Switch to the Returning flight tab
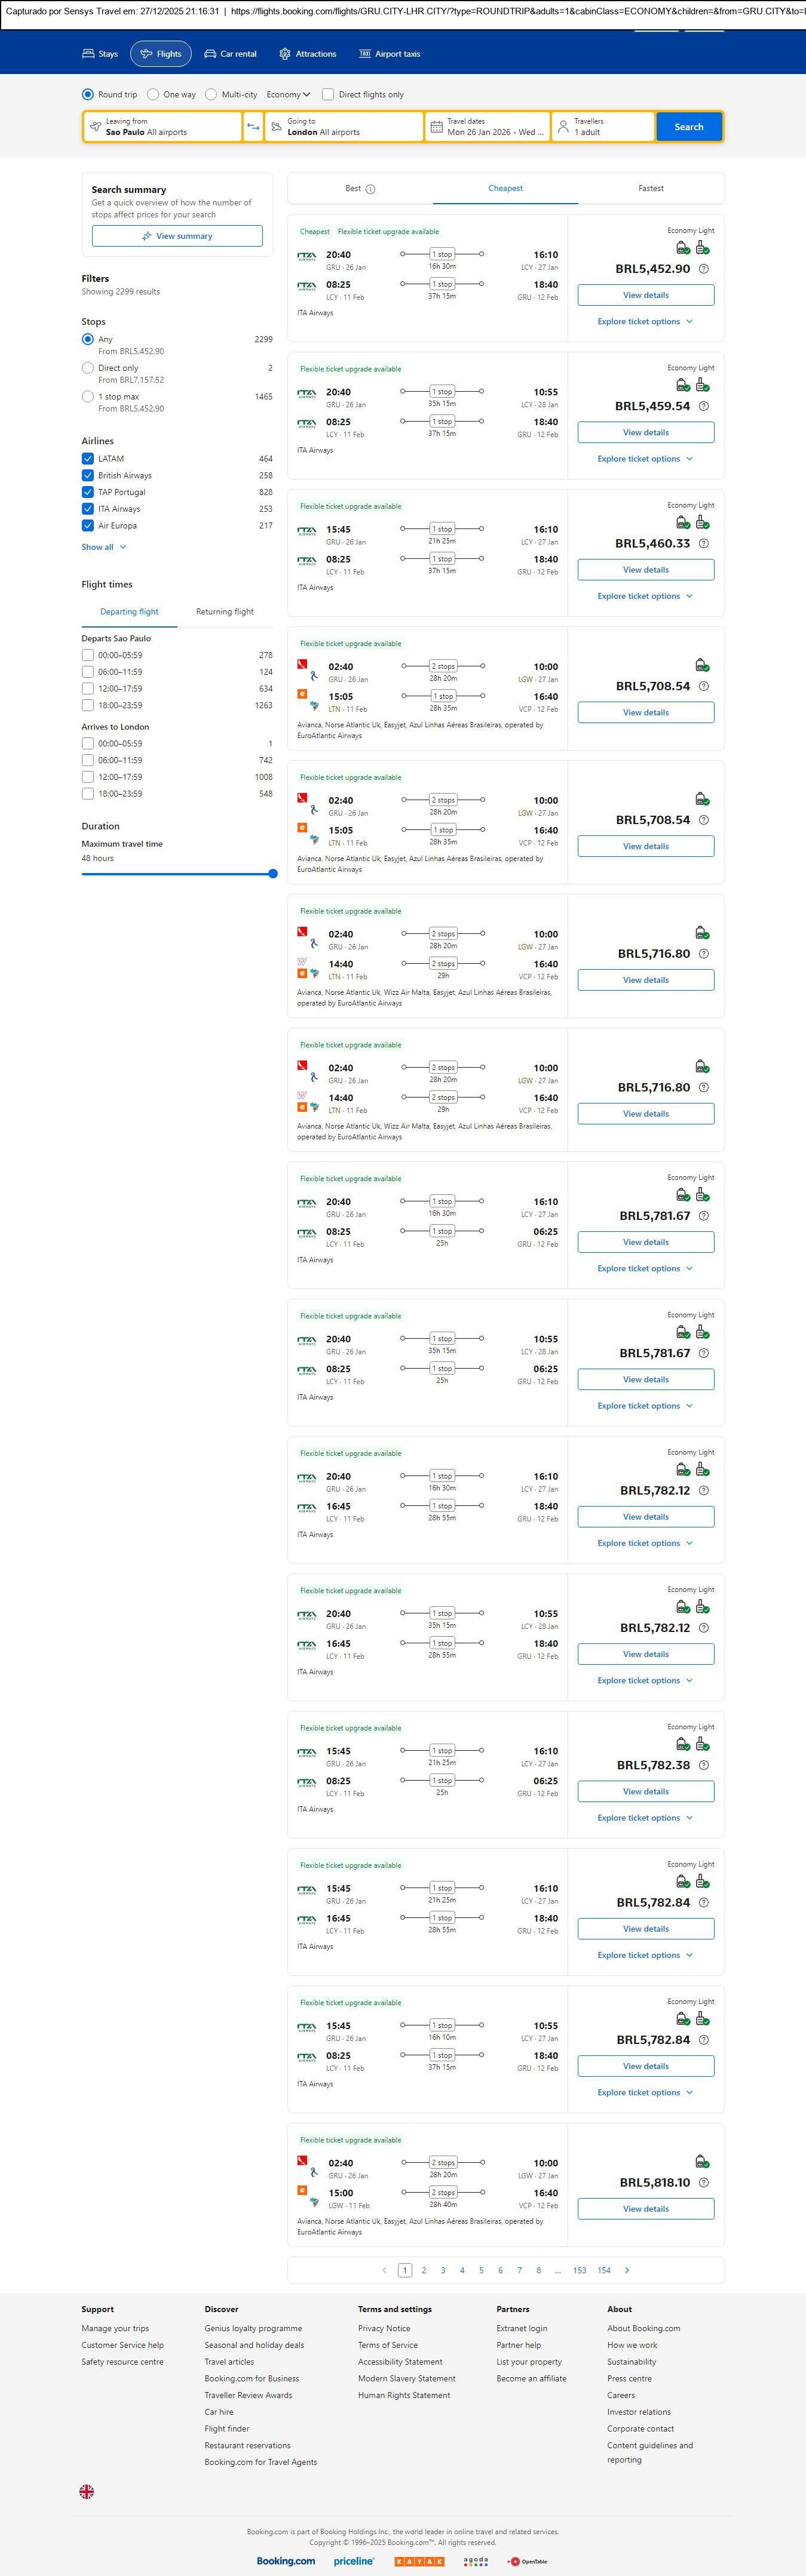Image resolution: width=806 pixels, height=2576 pixels. click(224, 612)
